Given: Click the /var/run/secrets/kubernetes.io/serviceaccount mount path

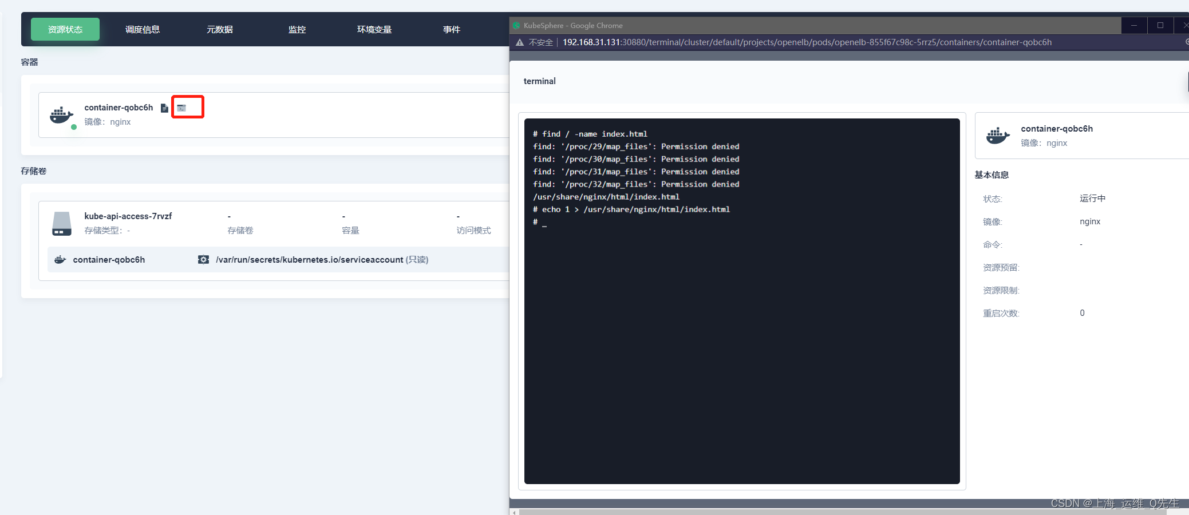Looking at the screenshot, I should coord(310,260).
